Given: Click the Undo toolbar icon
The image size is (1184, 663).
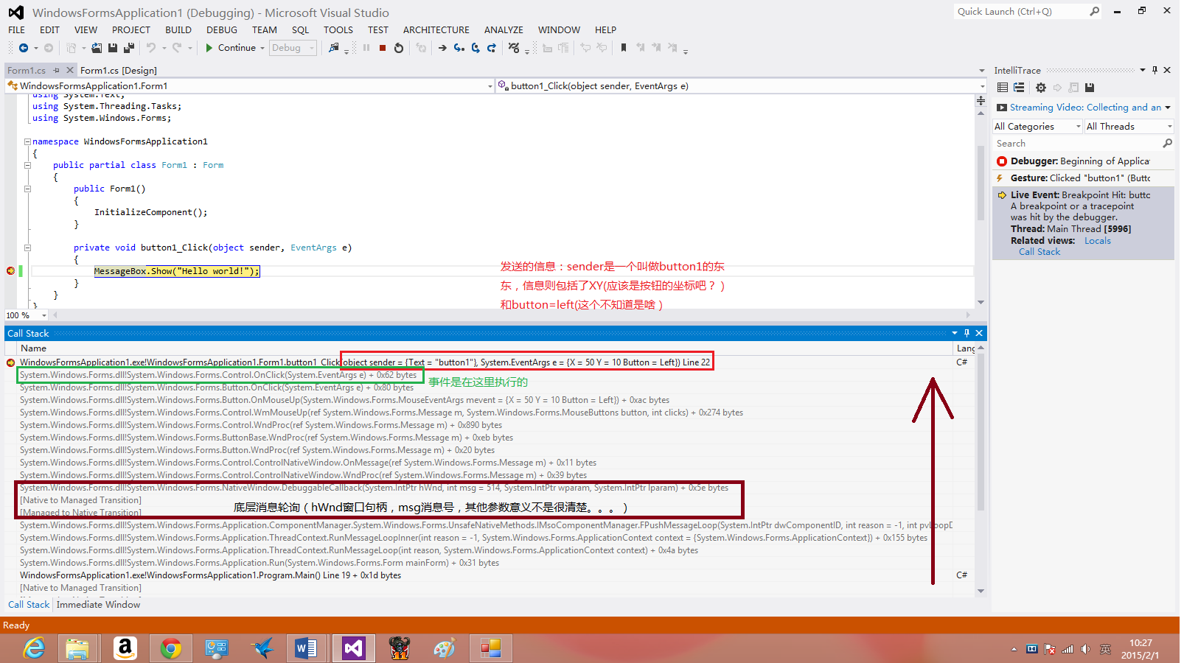Looking at the screenshot, I should 151,48.
